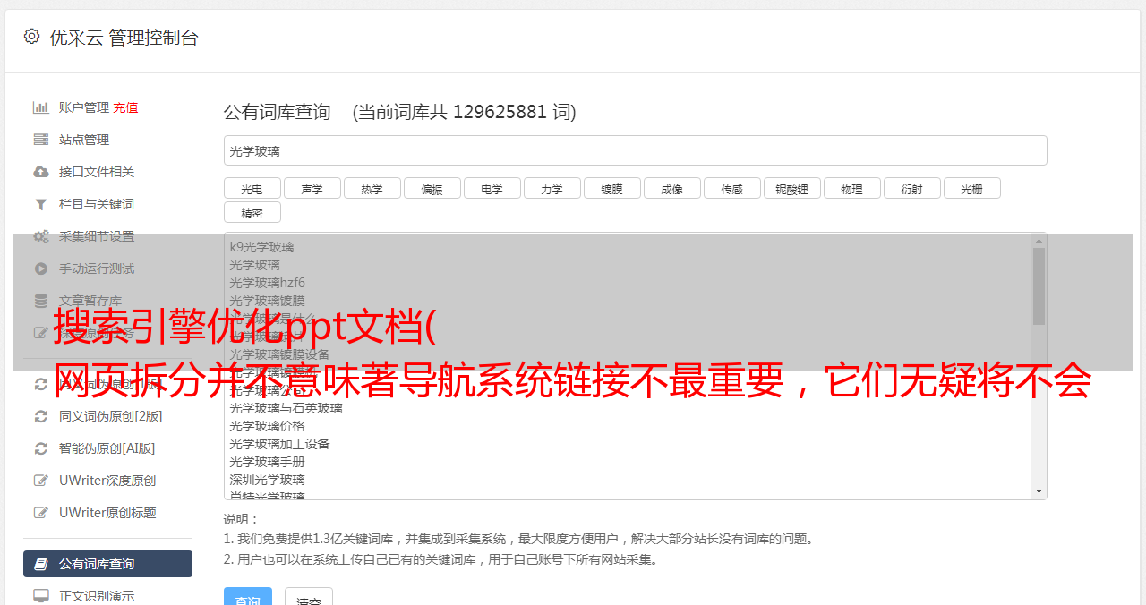
Task: Select the 光栅 related tag
Action: [x=971, y=188]
